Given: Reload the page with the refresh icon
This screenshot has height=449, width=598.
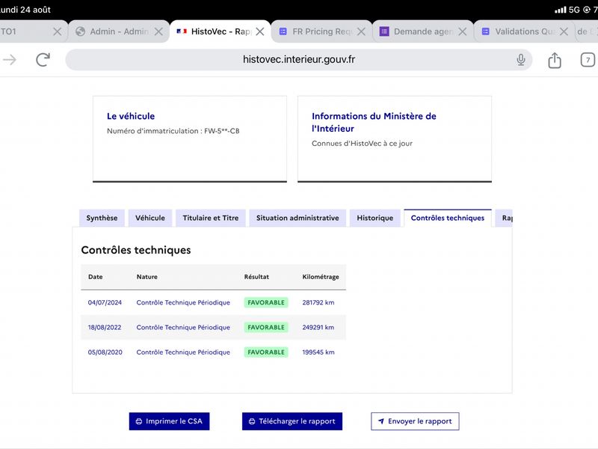Looking at the screenshot, I should (x=43, y=60).
